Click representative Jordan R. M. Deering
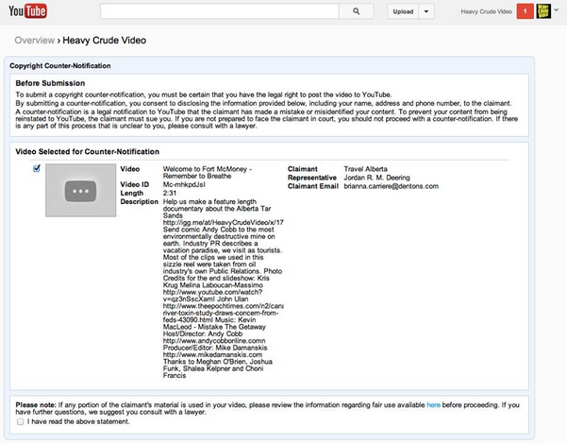Viewport: 567px width, 444px height. (x=376, y=178)
